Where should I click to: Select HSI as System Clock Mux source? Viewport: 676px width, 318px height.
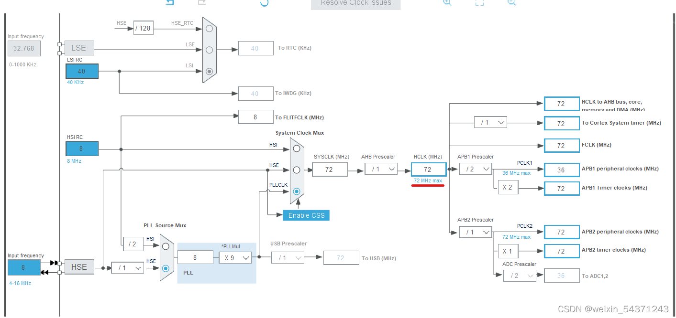point(296,148)
